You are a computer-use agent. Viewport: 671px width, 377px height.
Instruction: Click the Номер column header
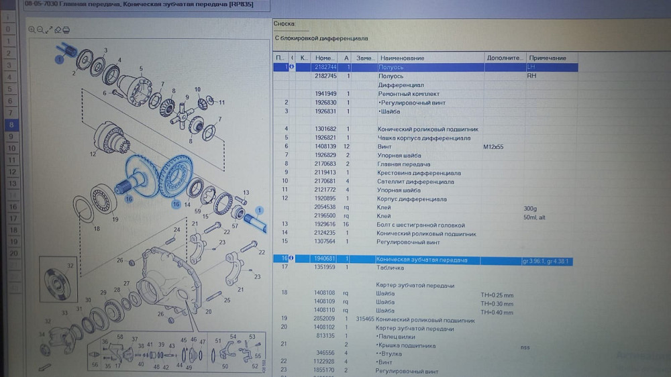pyautogui.click(x=325, y=58)
